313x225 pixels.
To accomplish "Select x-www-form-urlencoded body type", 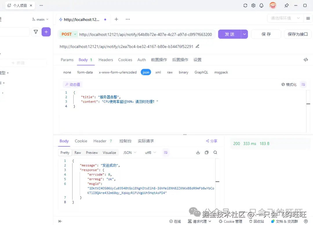I will coord(118,72).
